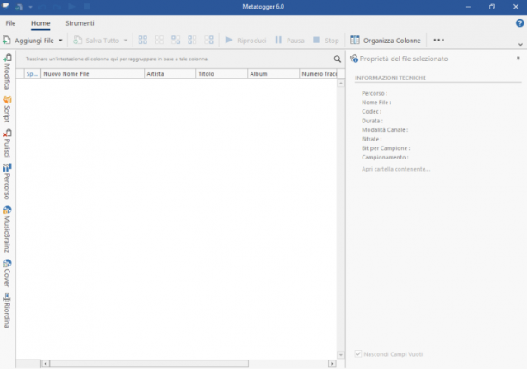Open the Pulisci side panel
The height and width of the screenshot is (369, 527).
point(7,143)
